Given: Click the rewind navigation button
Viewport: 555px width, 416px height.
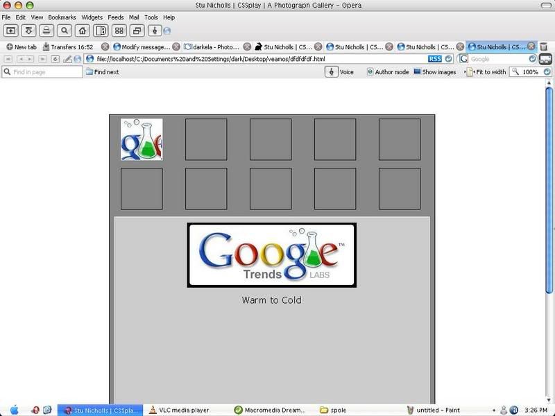Looking at the screenshot, I should (x=8, y=59).
